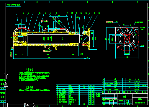Select part balloon number 15 on section view
This screenshot has height=107, width=149.
tap(94, 13)
